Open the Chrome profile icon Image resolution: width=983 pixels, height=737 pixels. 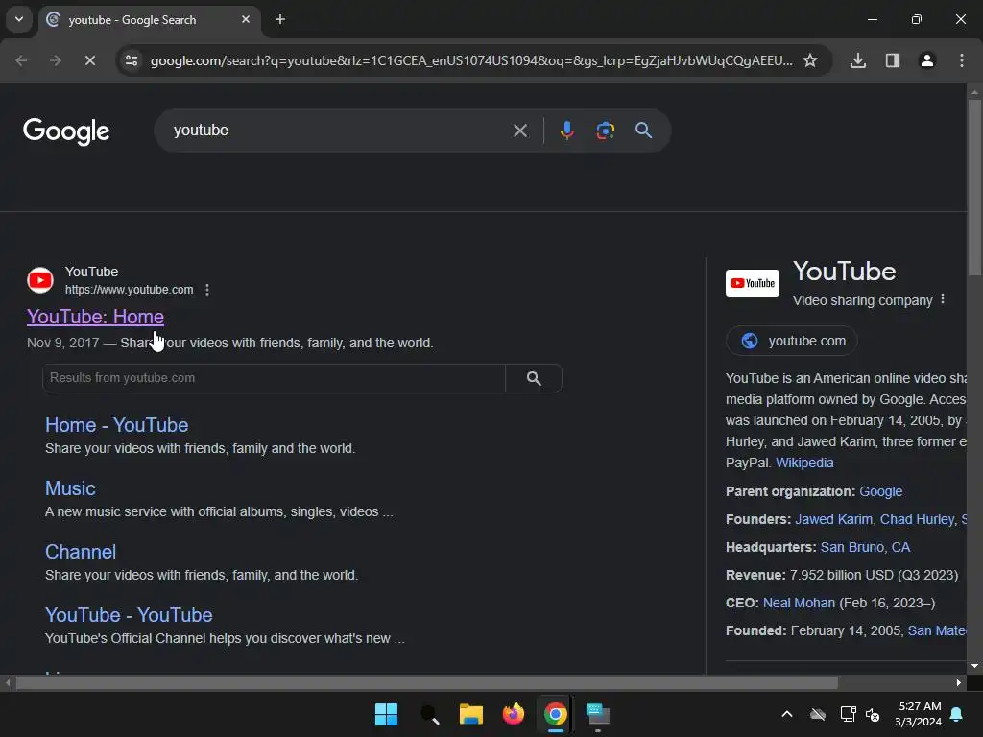pos(927,60)
